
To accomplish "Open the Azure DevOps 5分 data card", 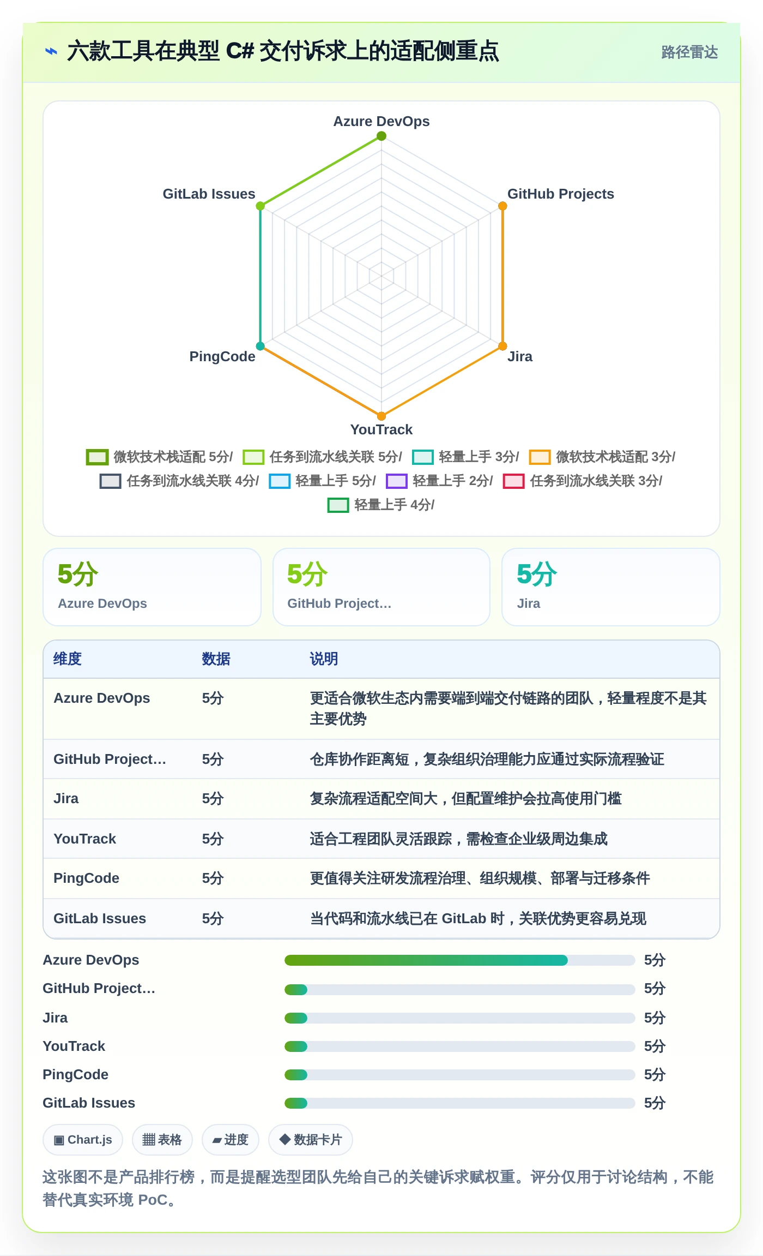I will 152,587.
